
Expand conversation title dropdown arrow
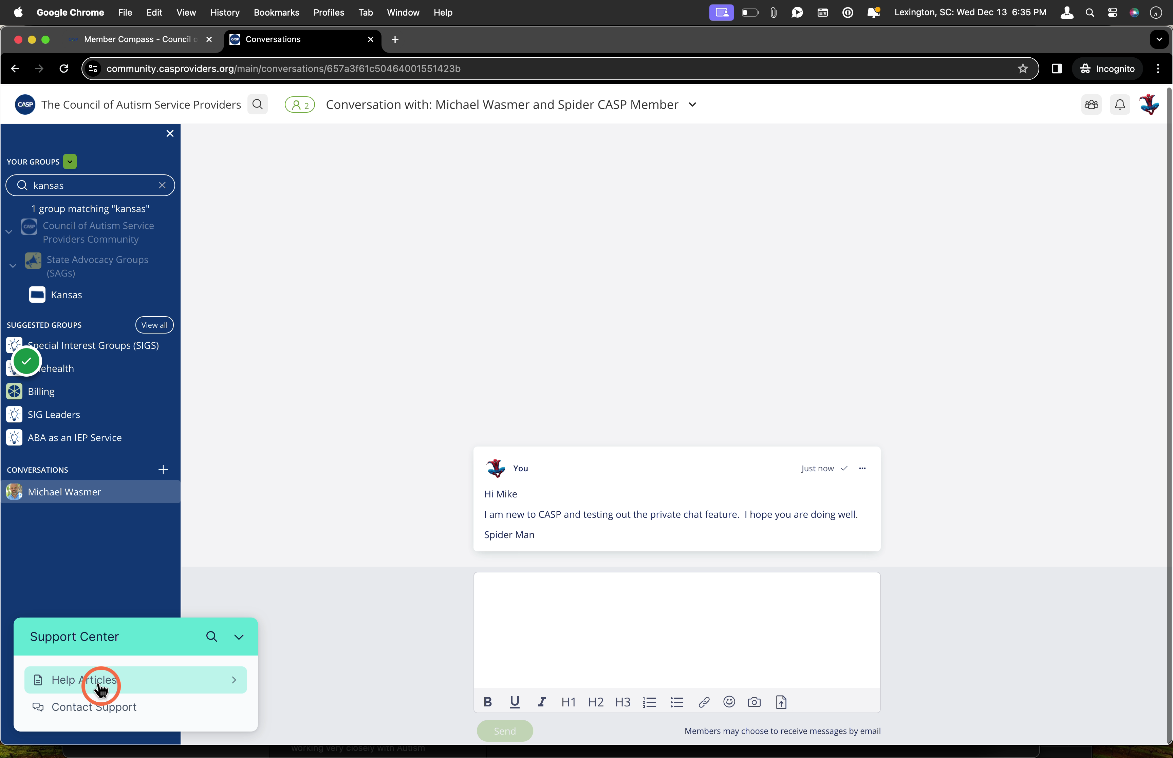click(x=692, y=105)
